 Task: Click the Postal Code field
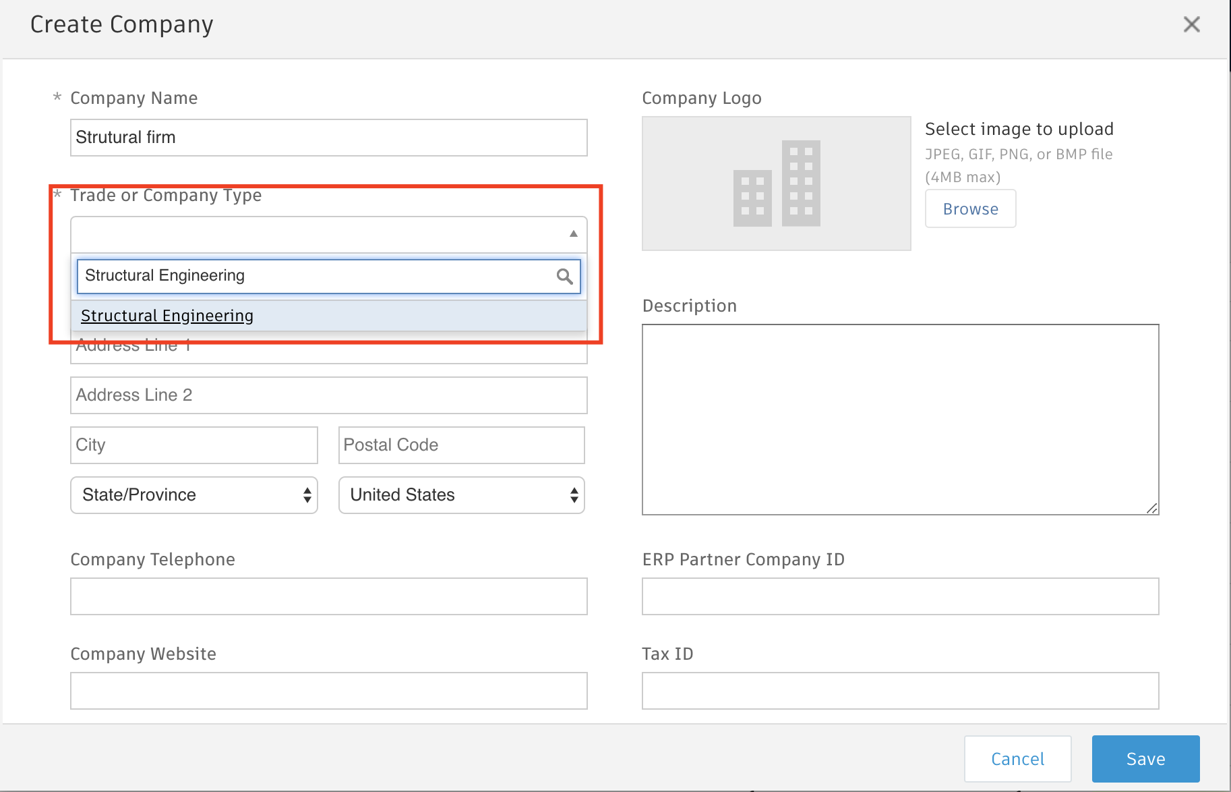460,445
